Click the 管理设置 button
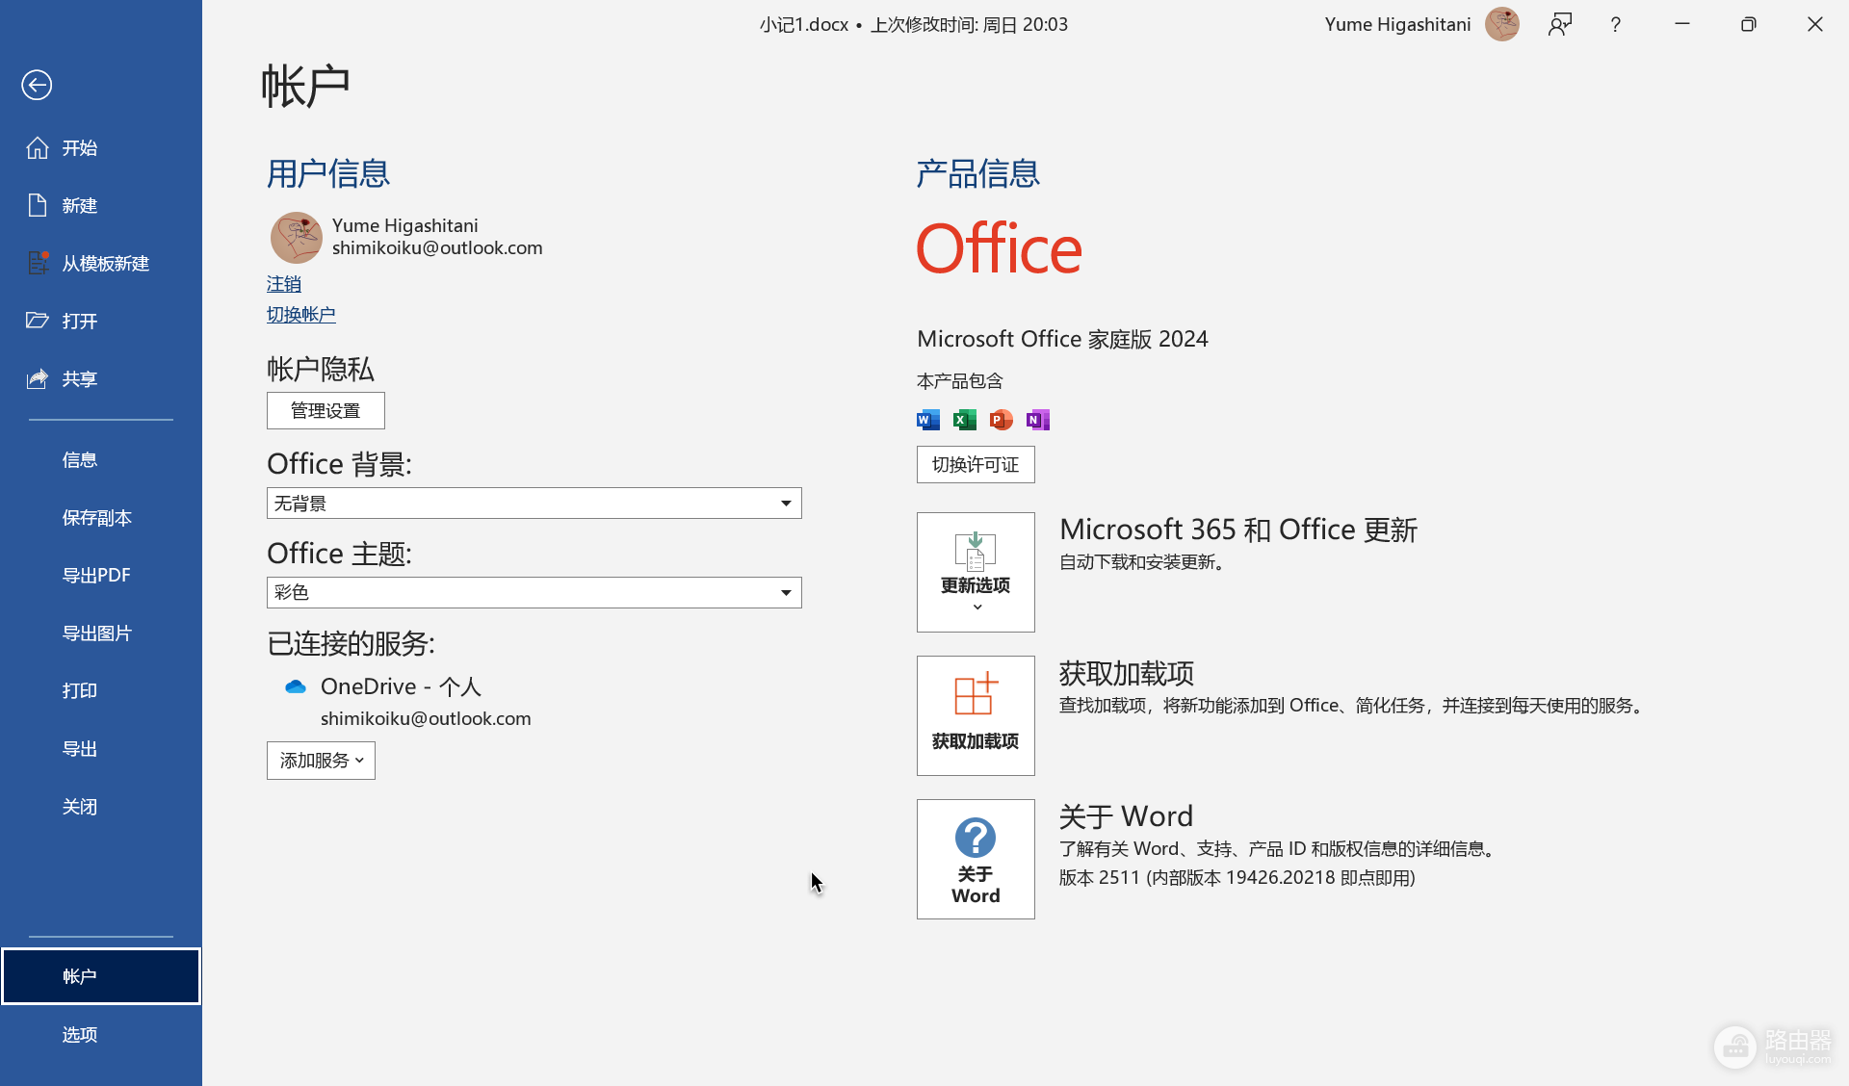The image size is (1849, 1086). click(x=326, y=410)
